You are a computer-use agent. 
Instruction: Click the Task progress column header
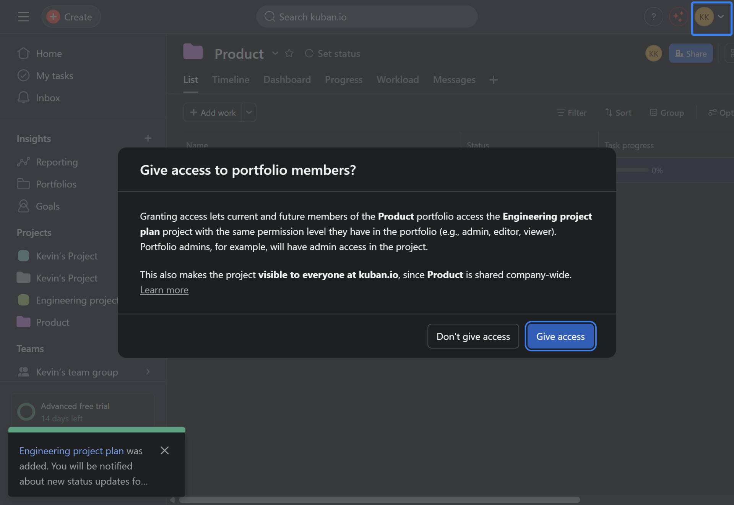[629, 145]
